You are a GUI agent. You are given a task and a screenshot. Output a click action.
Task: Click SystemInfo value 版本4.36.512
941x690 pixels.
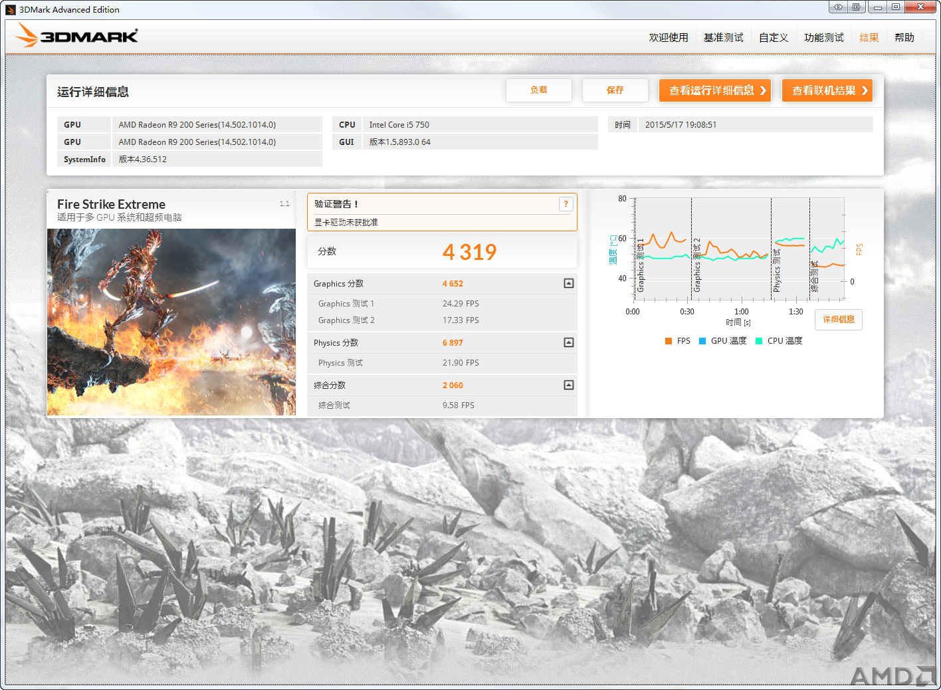(143, 160)
